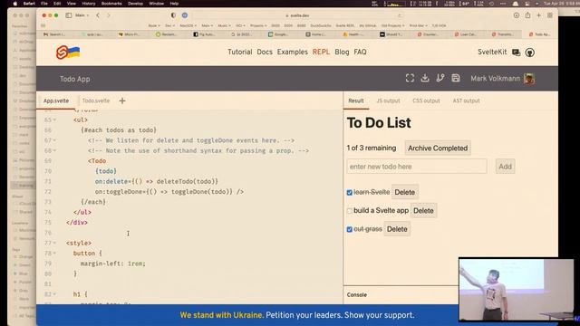
Task: Focus the enter new todo input field
Action: click(x=417, y=167)
